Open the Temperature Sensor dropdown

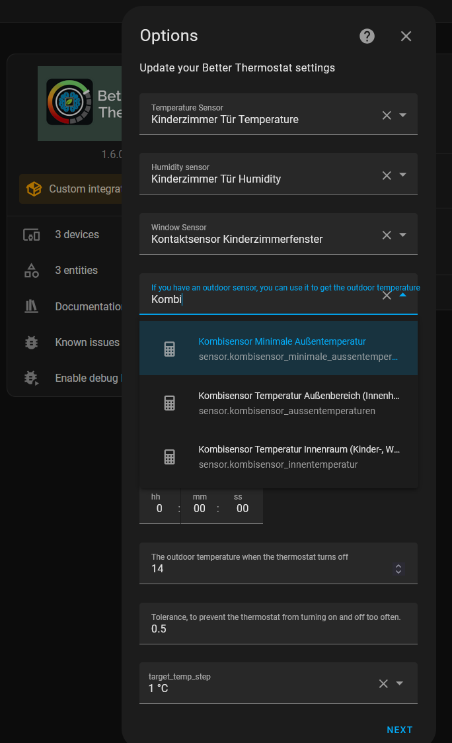(403, 114)
